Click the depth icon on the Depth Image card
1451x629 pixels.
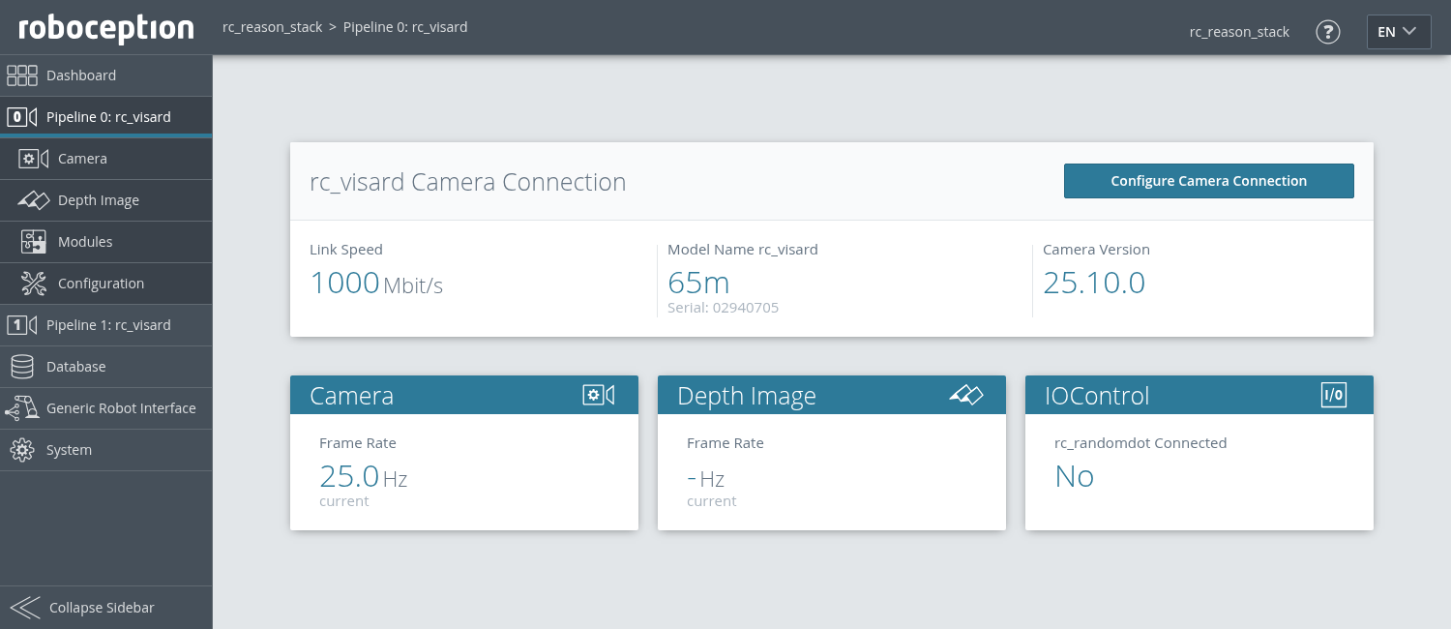(x=965, y=395)
